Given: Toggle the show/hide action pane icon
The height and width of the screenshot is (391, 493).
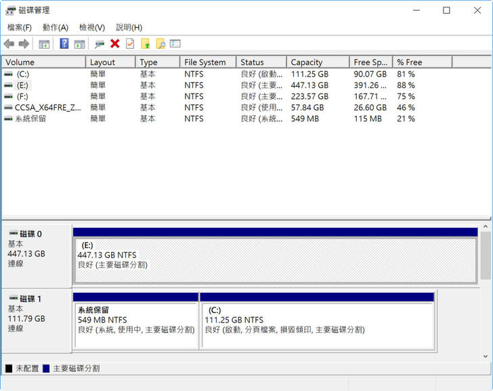Looking at the screenshot, I should tap(79, 44).
